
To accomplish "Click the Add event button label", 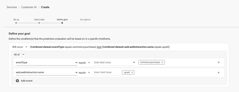I will click(x=27, y=81).
